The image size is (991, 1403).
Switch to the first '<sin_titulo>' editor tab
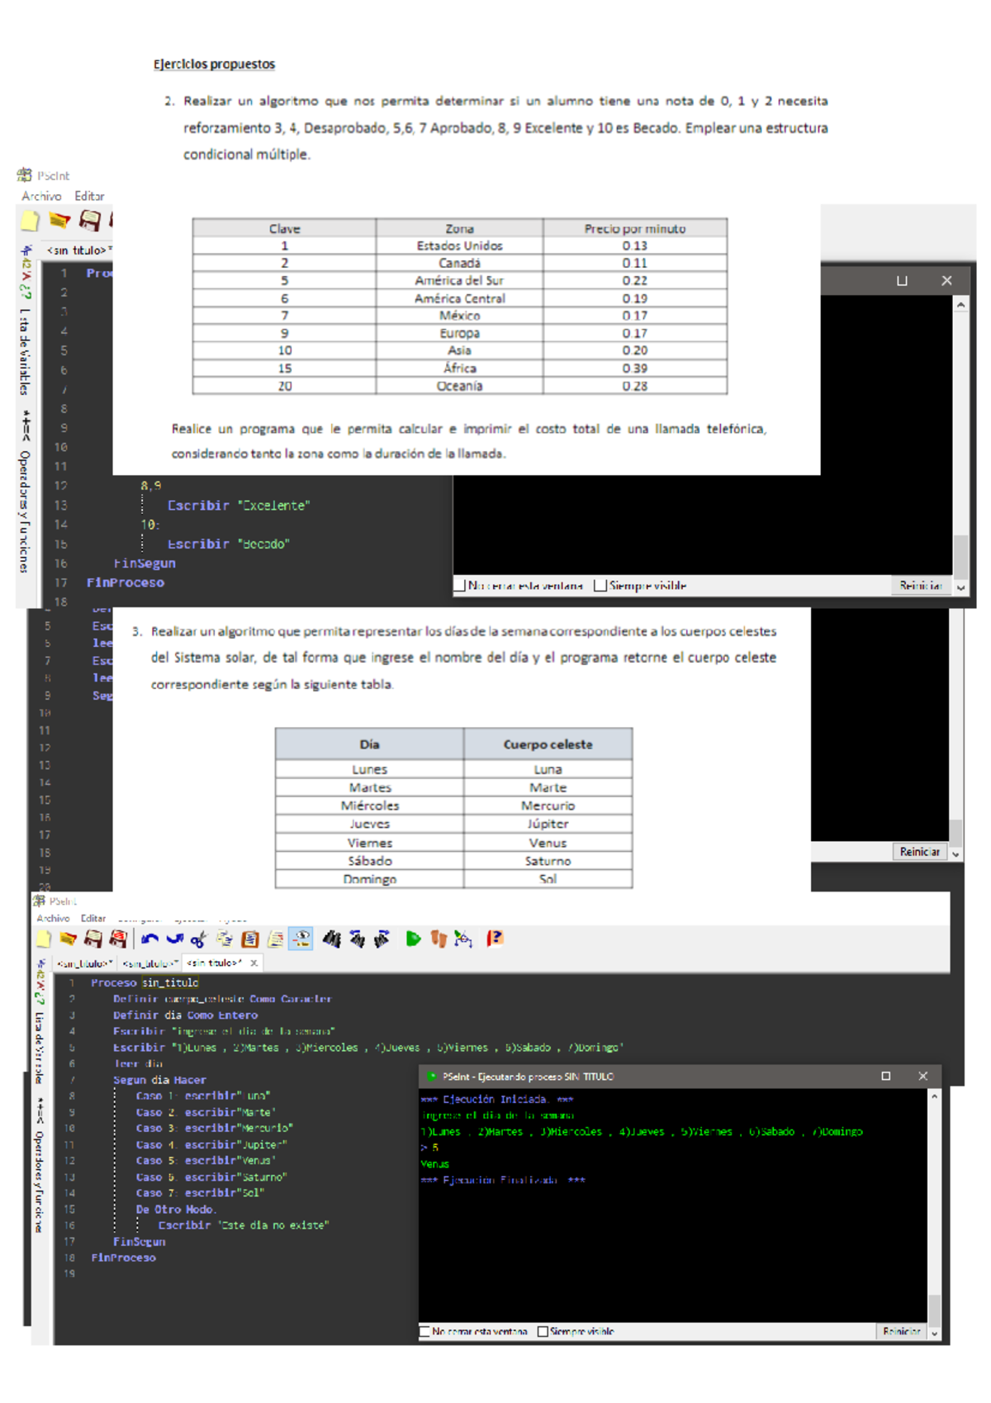click(83, 963)
